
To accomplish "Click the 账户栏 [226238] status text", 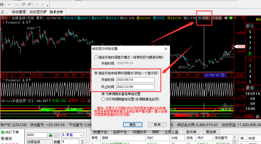I will pyautogui.click(x=14, y=125).
